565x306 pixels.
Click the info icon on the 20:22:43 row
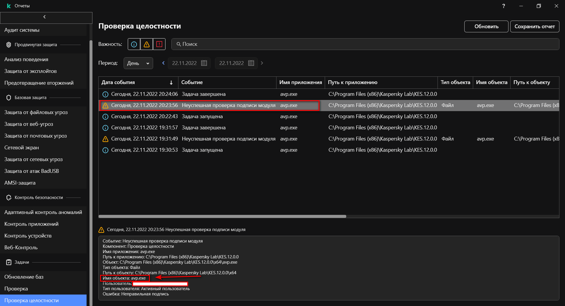click(x=105, y=117)
